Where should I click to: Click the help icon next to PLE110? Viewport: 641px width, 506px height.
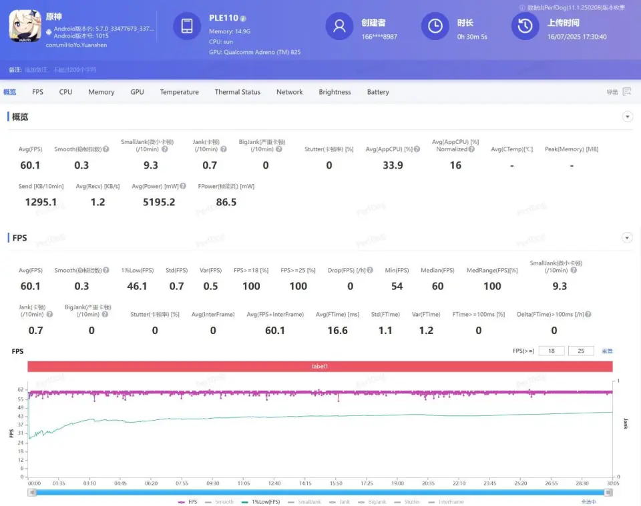243,19
